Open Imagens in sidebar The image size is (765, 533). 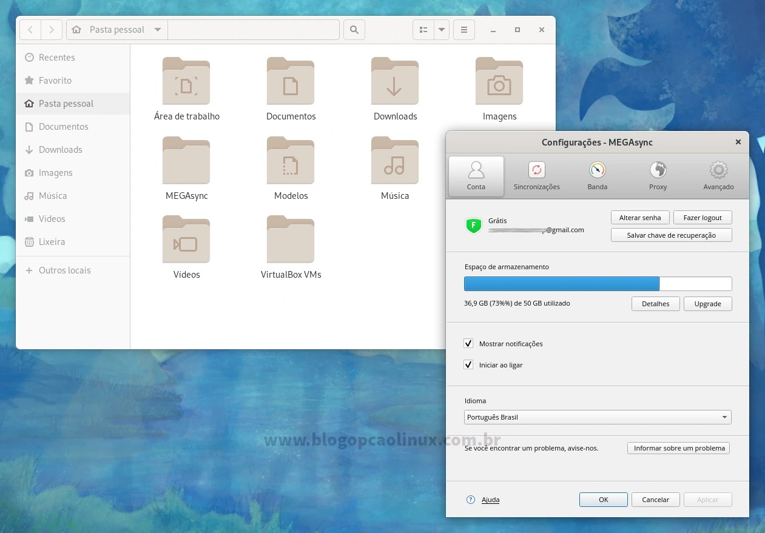click(73, 173)
